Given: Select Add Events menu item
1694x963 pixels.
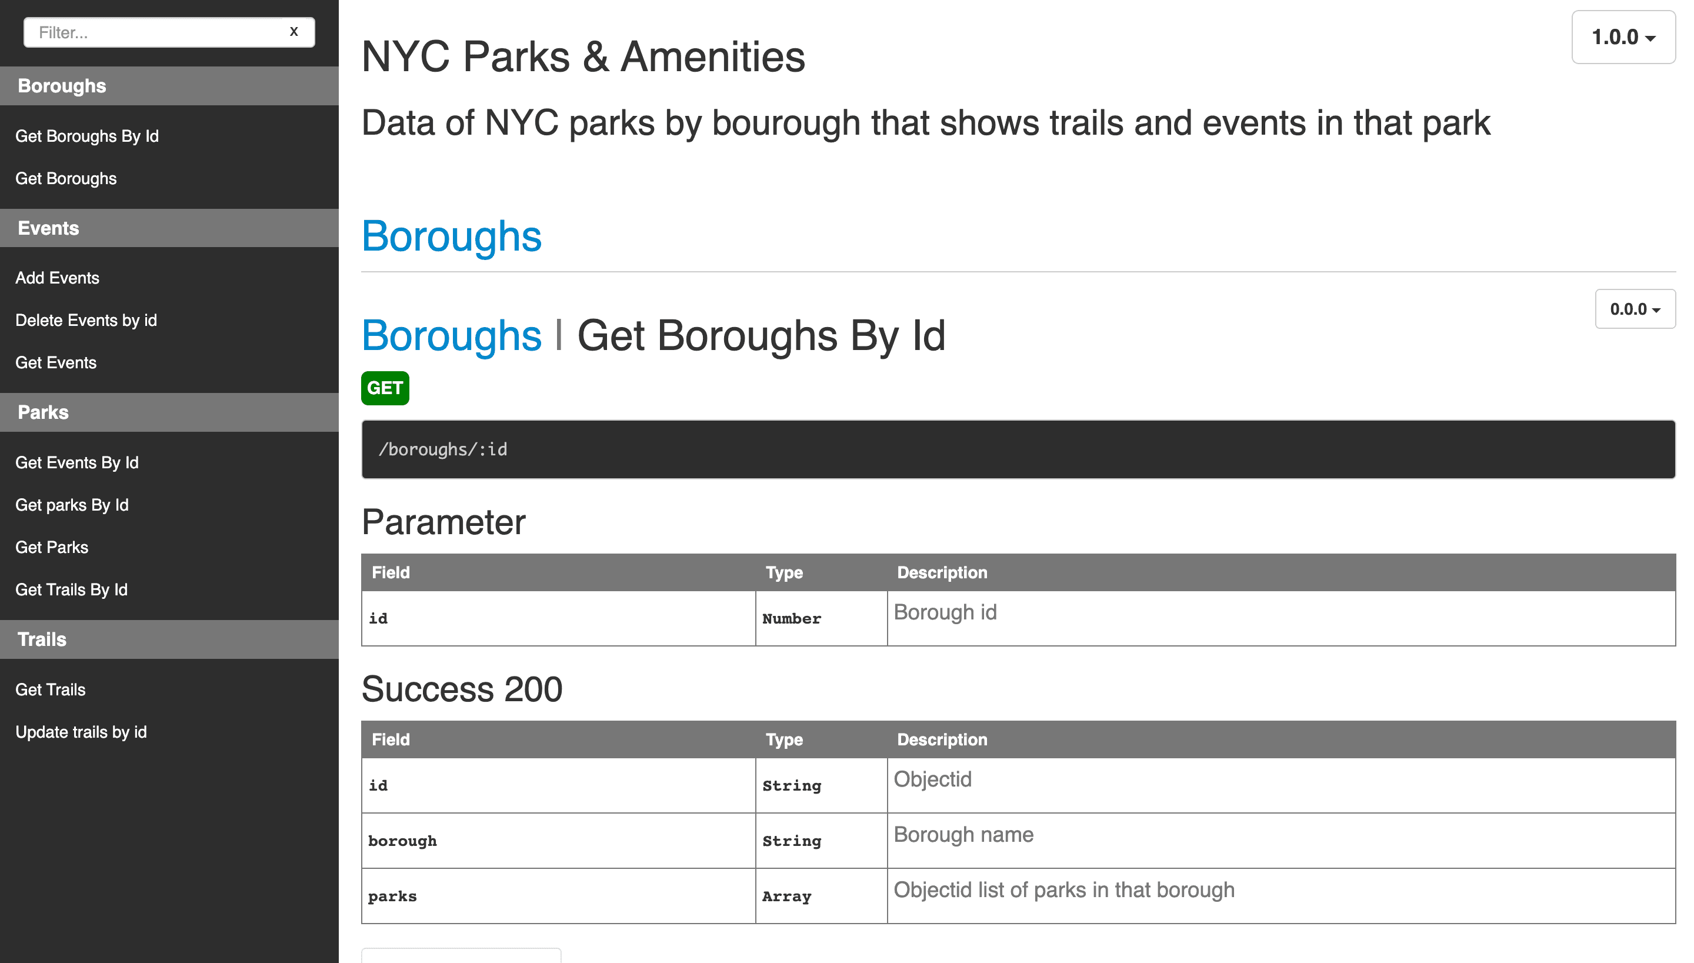Looking at the screenshot, I should pyautogui.click(x=57, y=277).
